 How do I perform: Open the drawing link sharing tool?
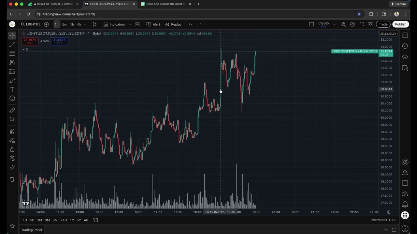12,167
